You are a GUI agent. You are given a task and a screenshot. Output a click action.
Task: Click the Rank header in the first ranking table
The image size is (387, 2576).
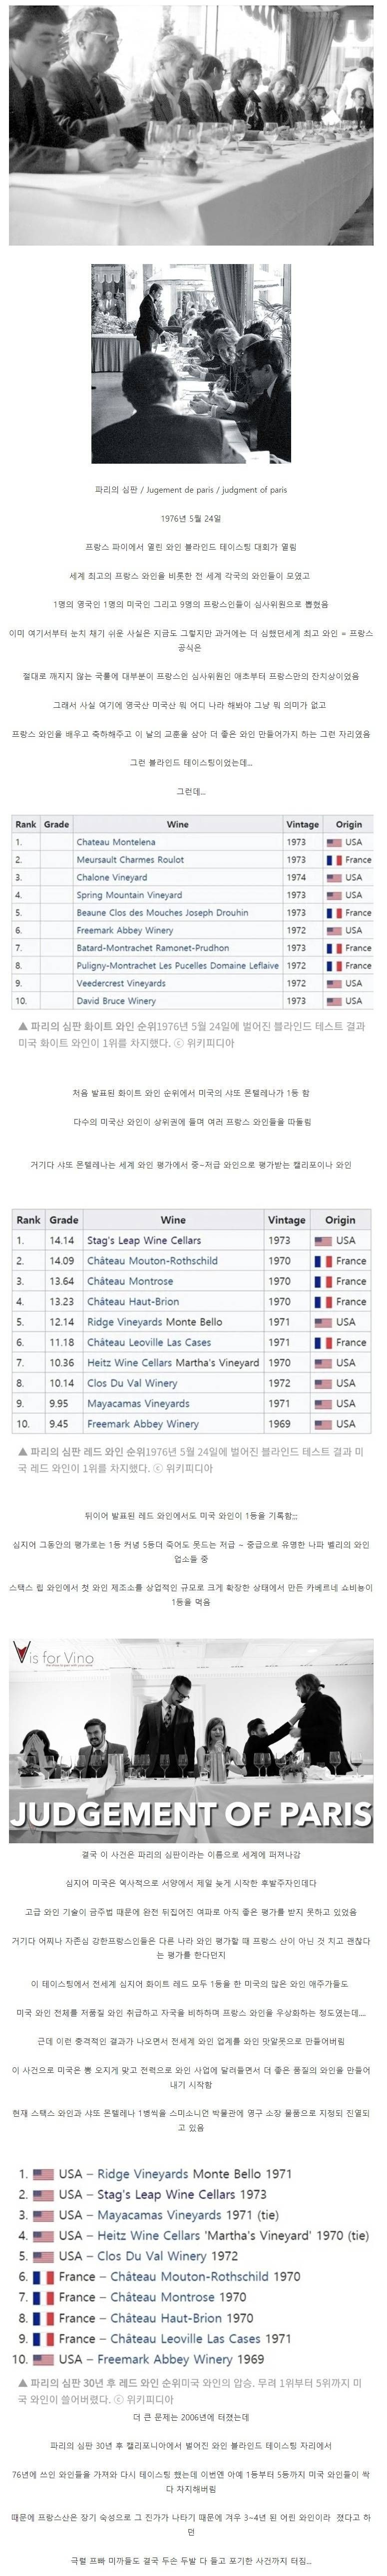pyautogui.click(x=26, y=824)
